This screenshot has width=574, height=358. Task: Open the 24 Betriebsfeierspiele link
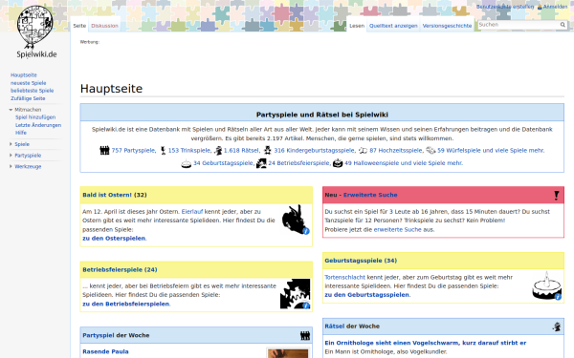click(298, 163)
